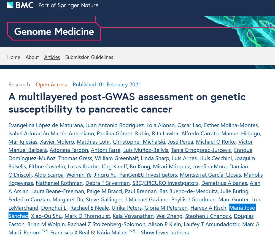Click author Juan Antonio Rodríguez
Image resolution: width=275 pixels, height=241 pixels.
(115, 125)
